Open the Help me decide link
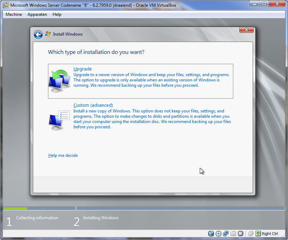Screen dimensions: 288x240 (63, 155)
